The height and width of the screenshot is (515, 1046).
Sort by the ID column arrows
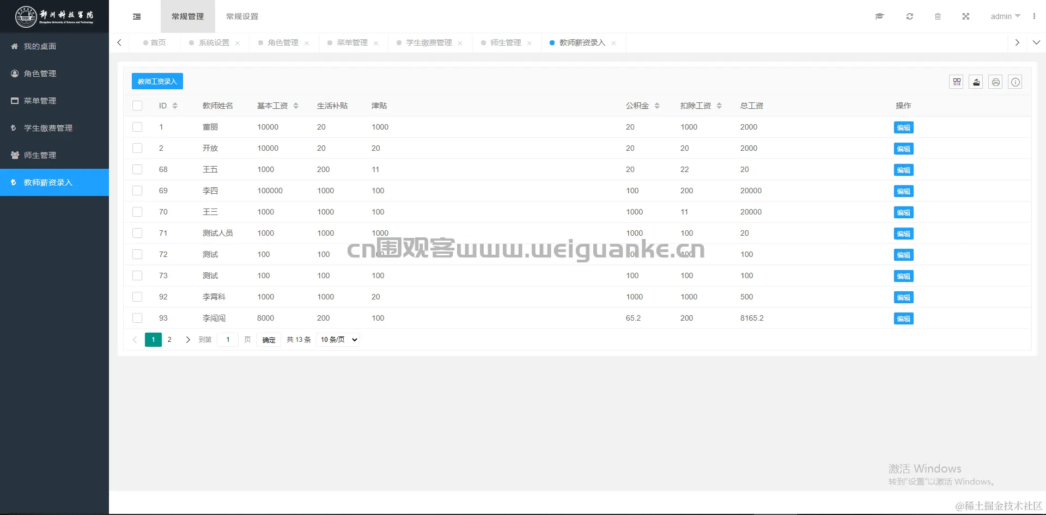tap(175, 106)
